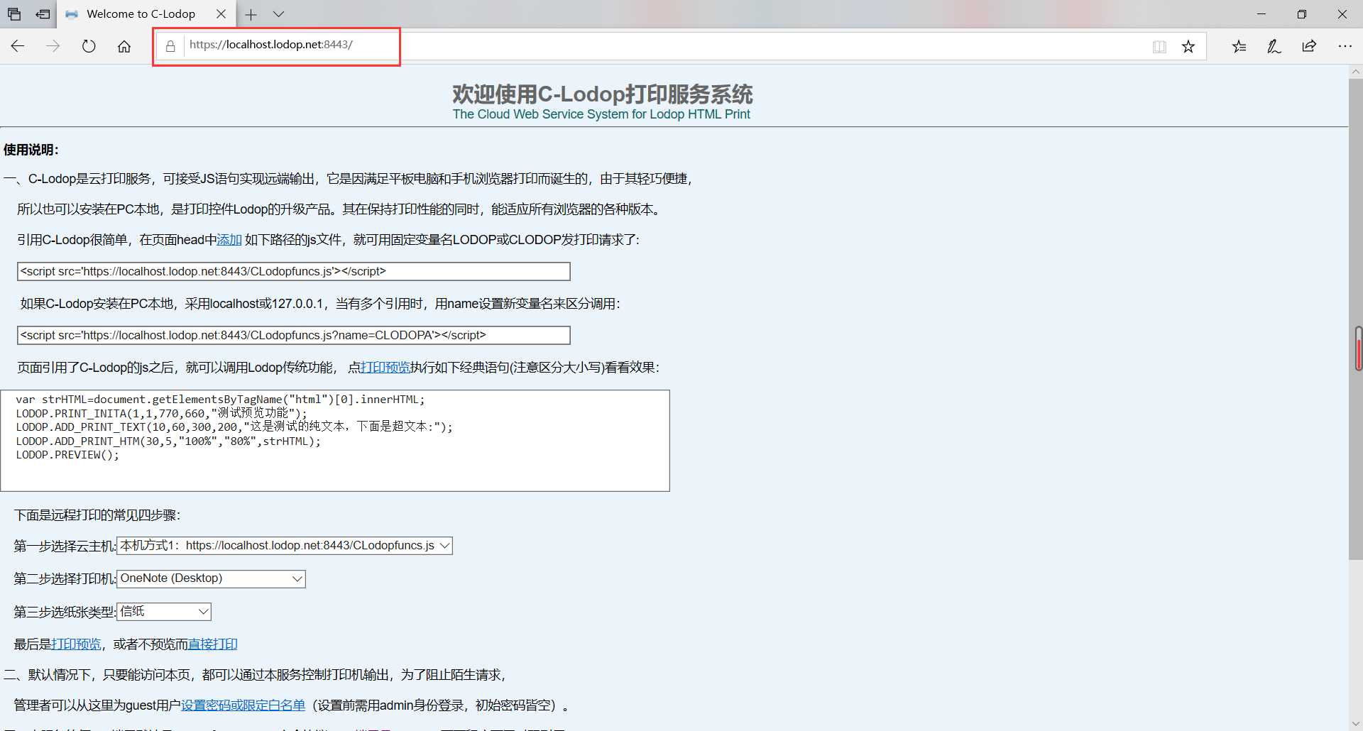Screen dimensions: 1363x731
Task: Click the Share page icon
Action: pyautogui.click(x=1309, y=46)
